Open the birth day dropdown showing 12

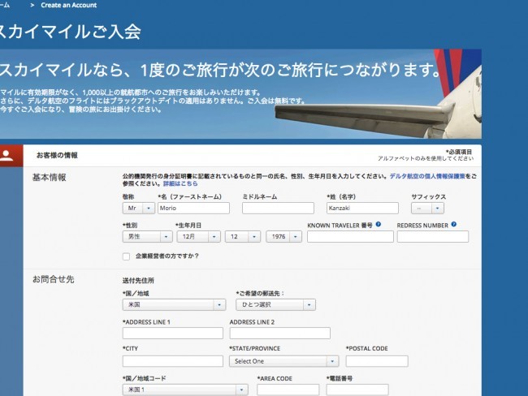click(x=243, y=237)
